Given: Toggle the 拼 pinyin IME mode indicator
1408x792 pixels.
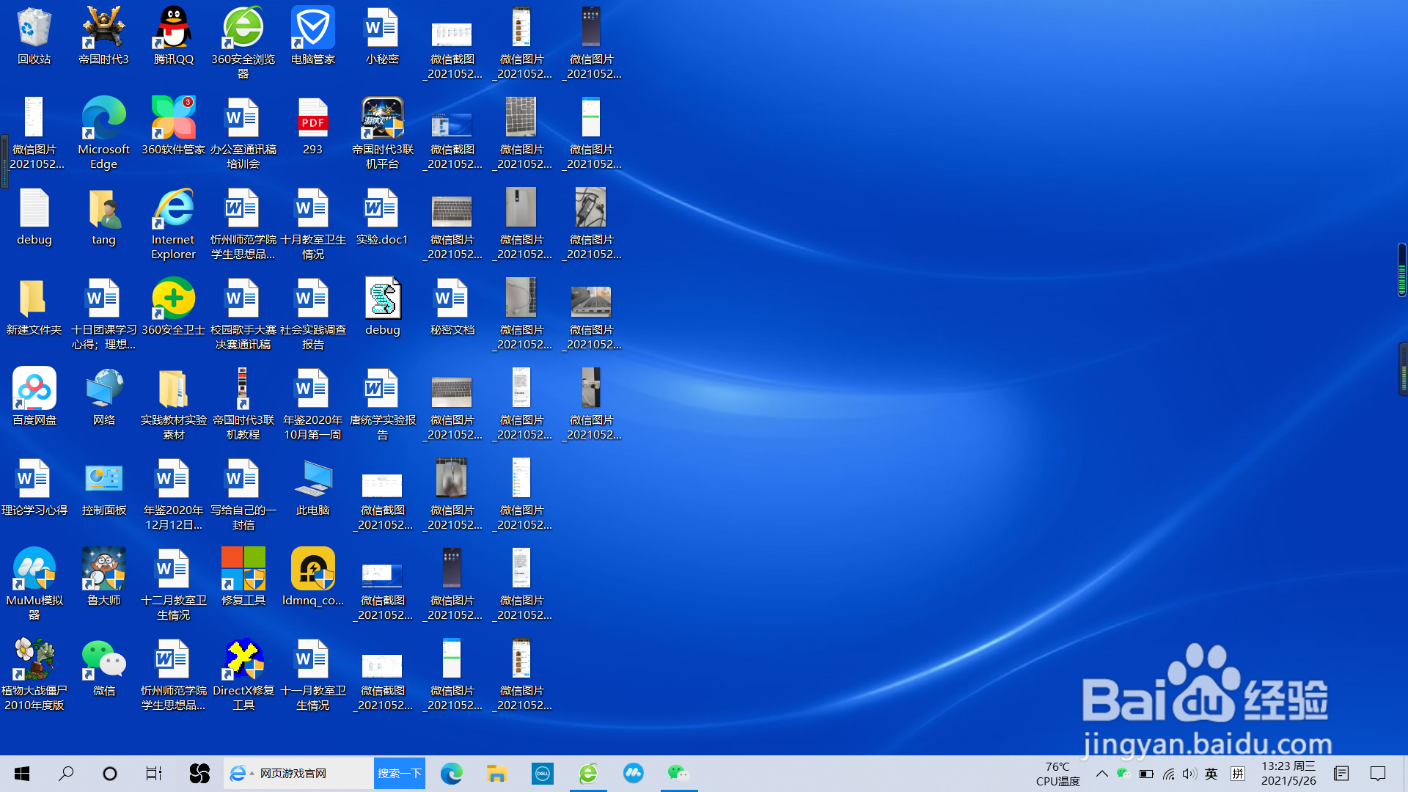Looking at the screenshot, I should coord(1238,773).
